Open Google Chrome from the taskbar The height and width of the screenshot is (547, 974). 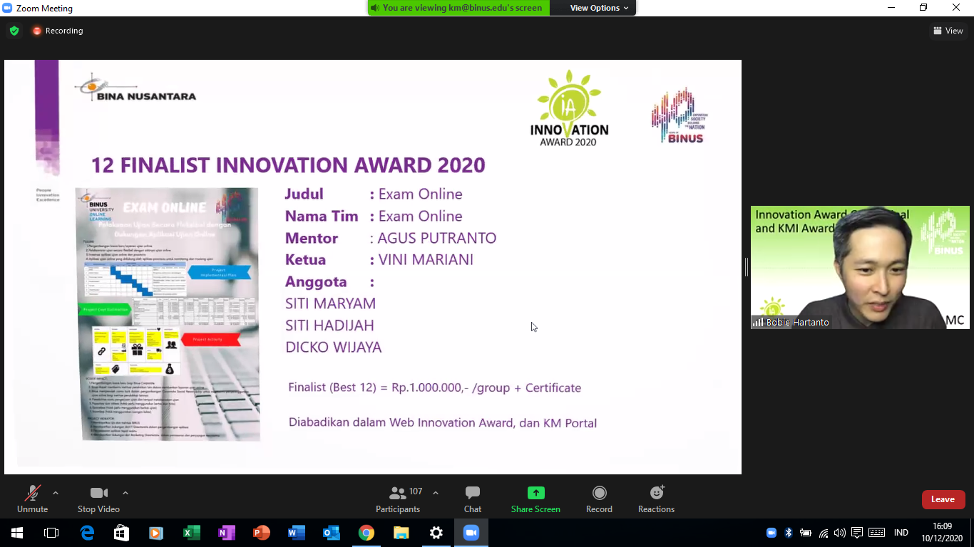[366, 533]
